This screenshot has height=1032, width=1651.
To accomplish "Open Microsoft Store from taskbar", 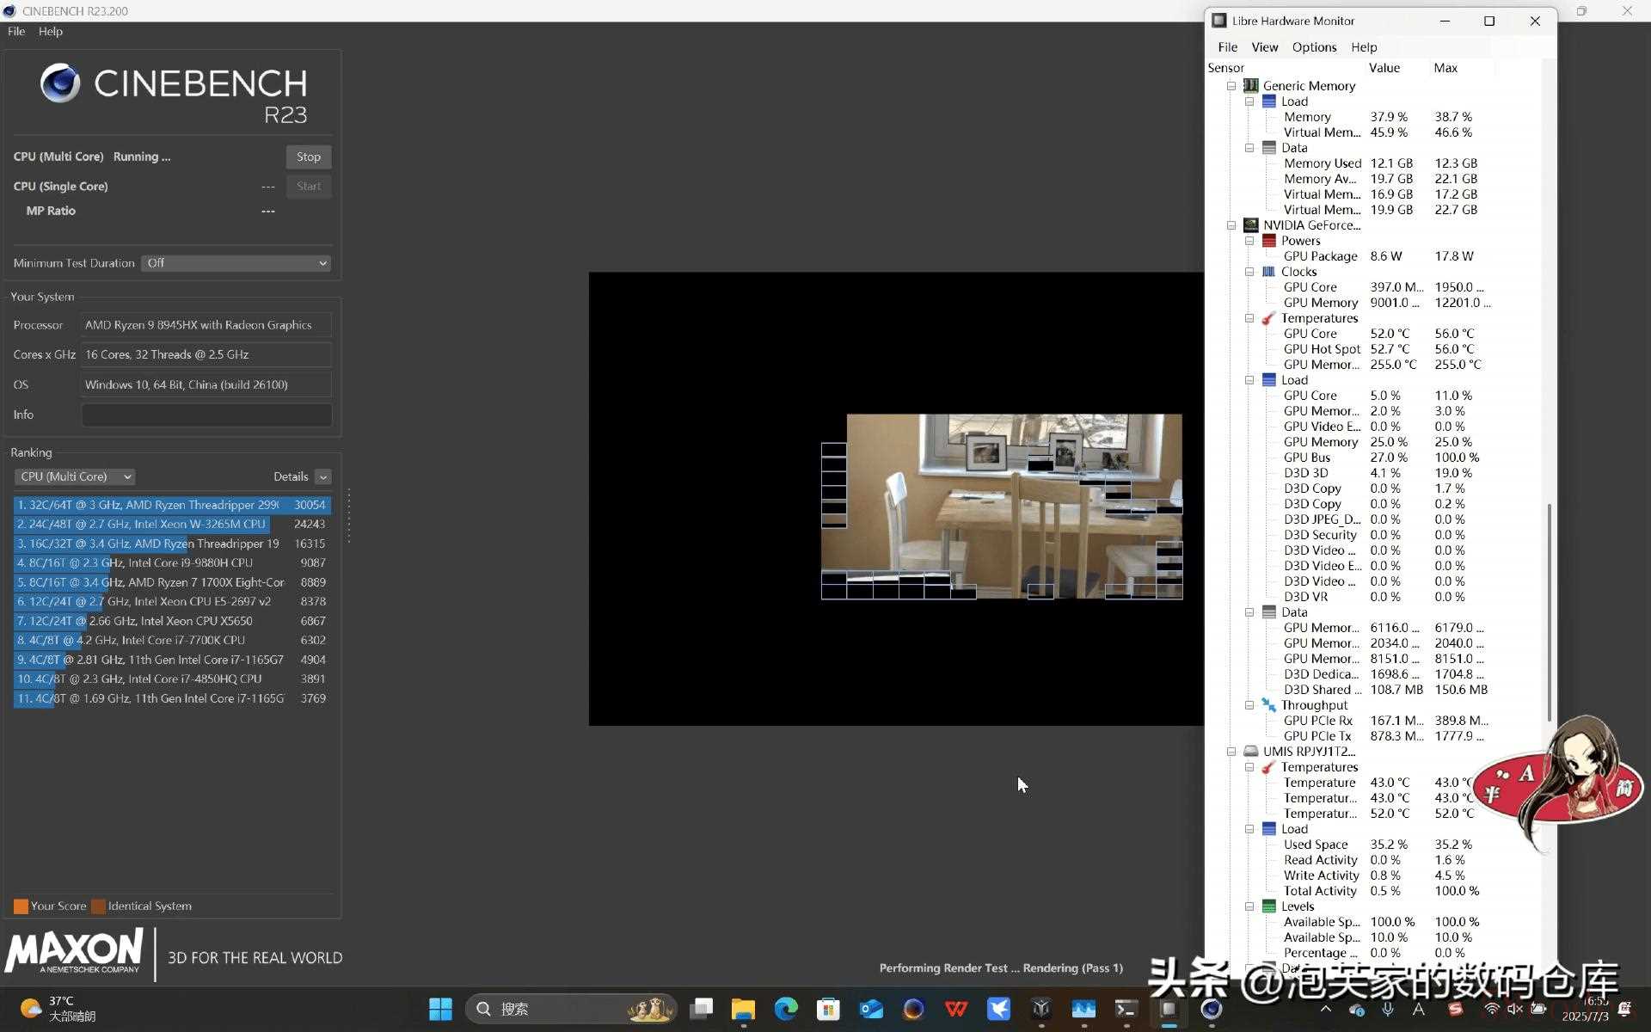I will click(x=828, y=1009).
